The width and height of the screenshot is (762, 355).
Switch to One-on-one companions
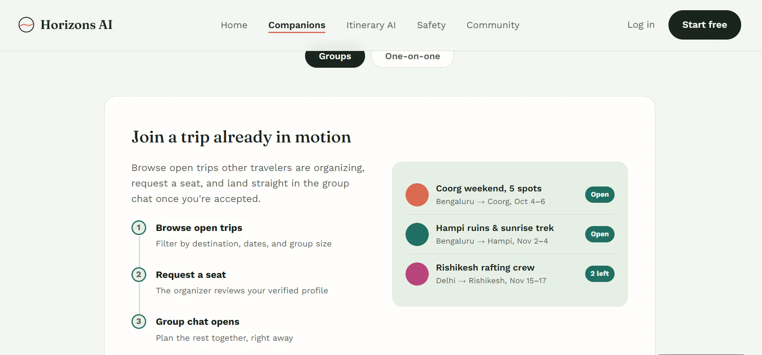click(x=412, y=57)
